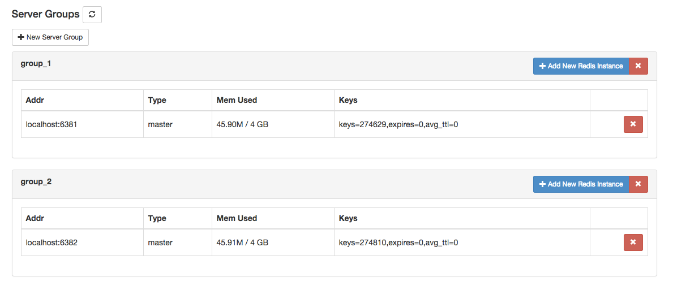
Task: Delete group_1 with the red X button
Action: click(638, 66)
